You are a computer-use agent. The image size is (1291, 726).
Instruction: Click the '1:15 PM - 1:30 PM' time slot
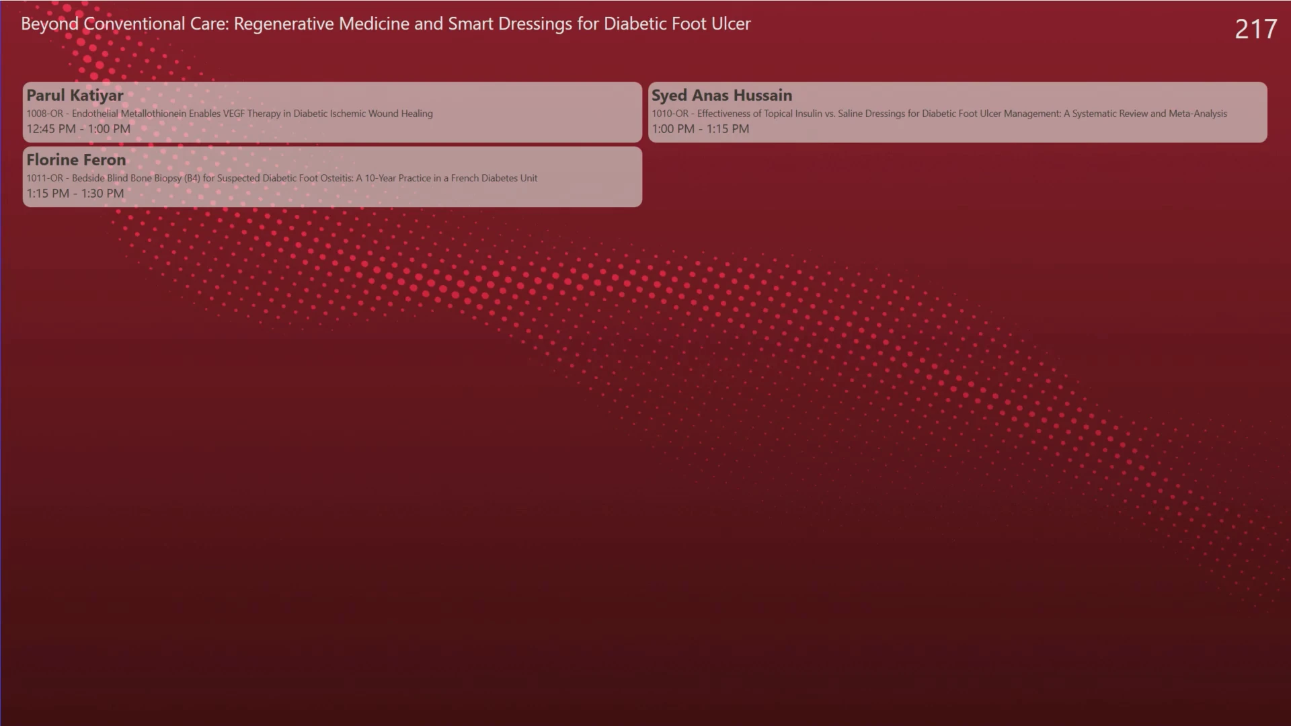[75, 194]
